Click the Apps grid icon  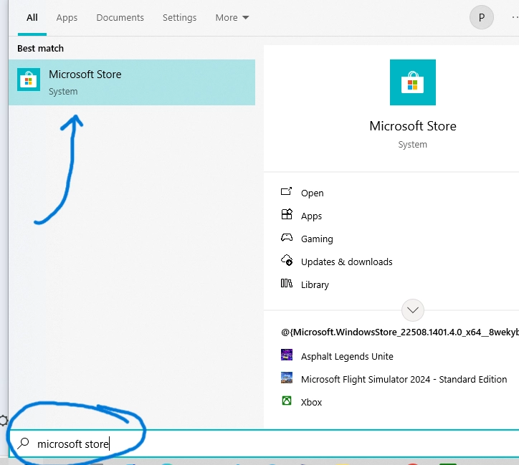[287, 214]
